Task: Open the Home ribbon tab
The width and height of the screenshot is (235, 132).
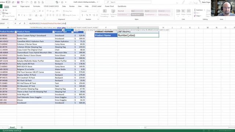Action: 7,6
